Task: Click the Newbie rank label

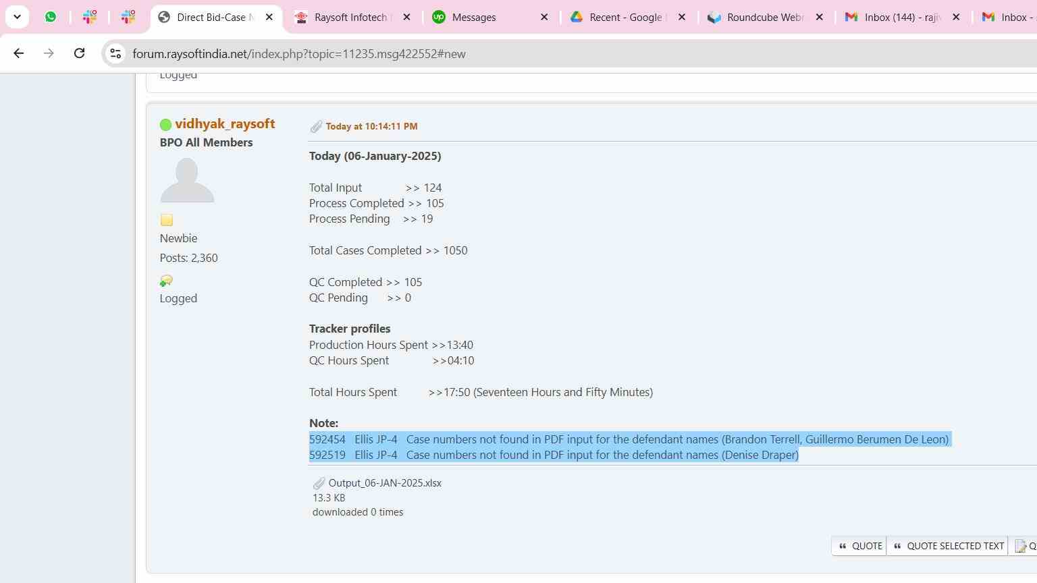Action: coord(178,238)
